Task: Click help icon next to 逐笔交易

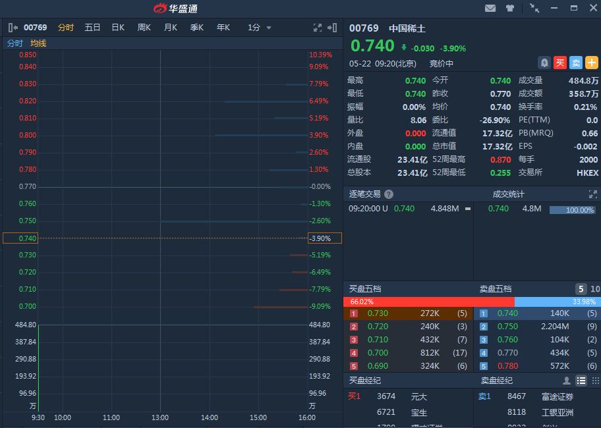Action: pos(389,194)
